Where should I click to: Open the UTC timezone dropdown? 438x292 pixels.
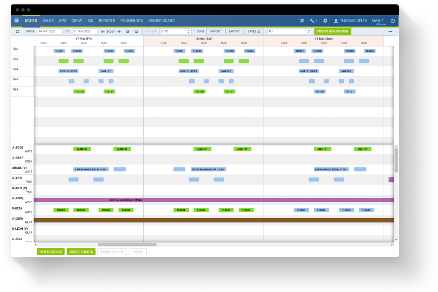tap(176, 31)
